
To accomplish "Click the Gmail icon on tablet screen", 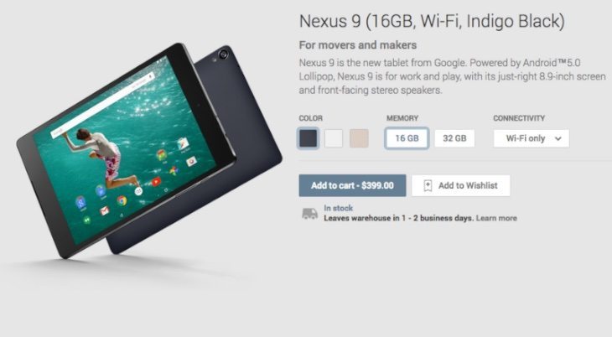I will pyautogui.click(x=104, y=211).
